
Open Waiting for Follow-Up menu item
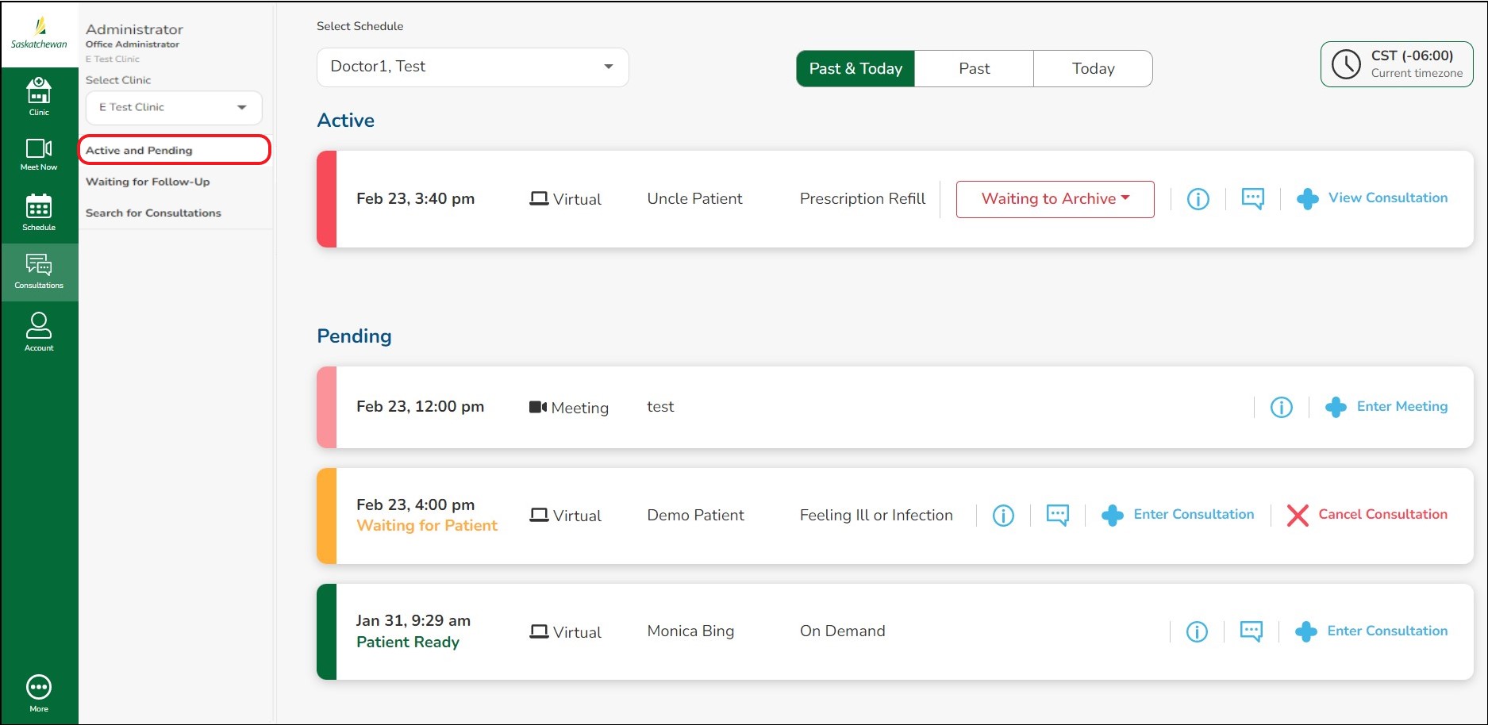point(148,182)
